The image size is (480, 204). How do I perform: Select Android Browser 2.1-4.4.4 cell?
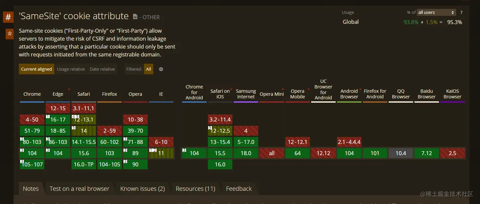click(349, 142)
